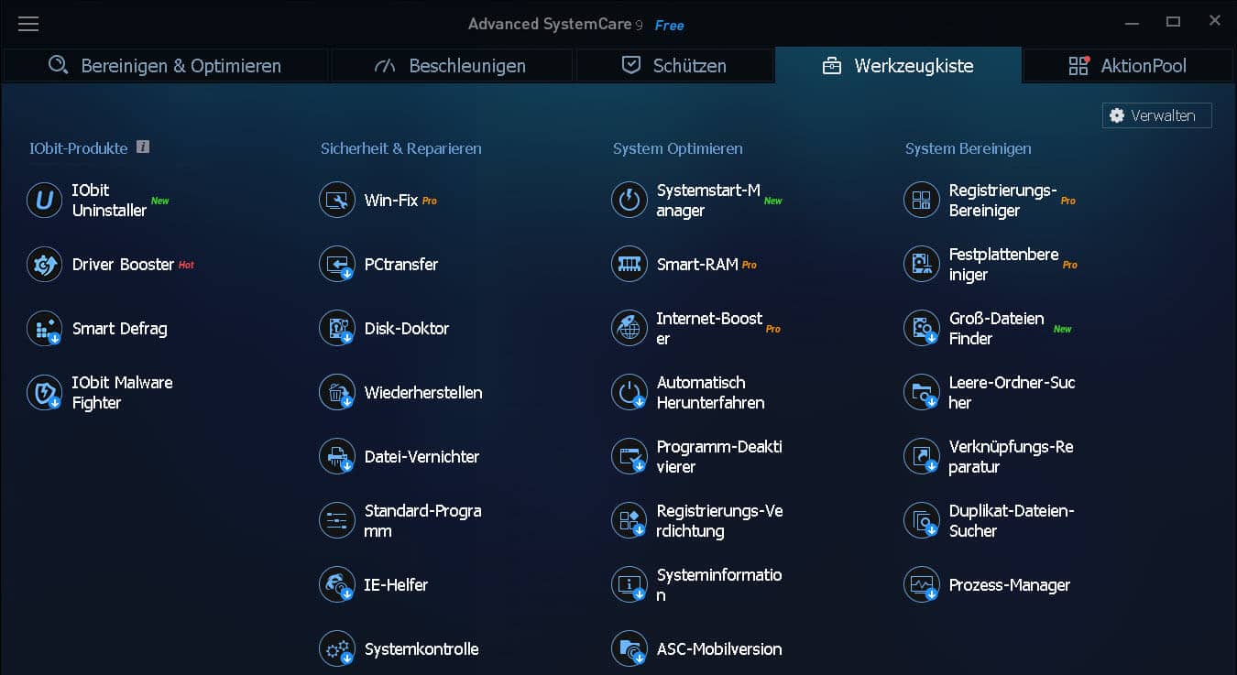Click the Registrierungs-Bereiniger icon
Viewport: 1237px width, 675px height.
(x=921, y=200)
